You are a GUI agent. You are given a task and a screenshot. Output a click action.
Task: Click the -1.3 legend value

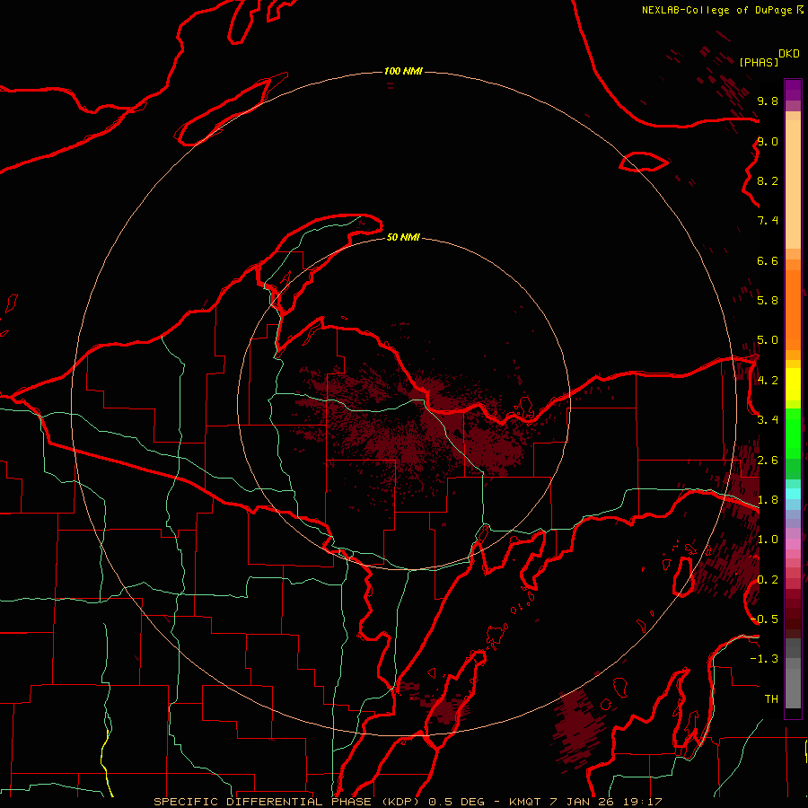coord(764,659)
